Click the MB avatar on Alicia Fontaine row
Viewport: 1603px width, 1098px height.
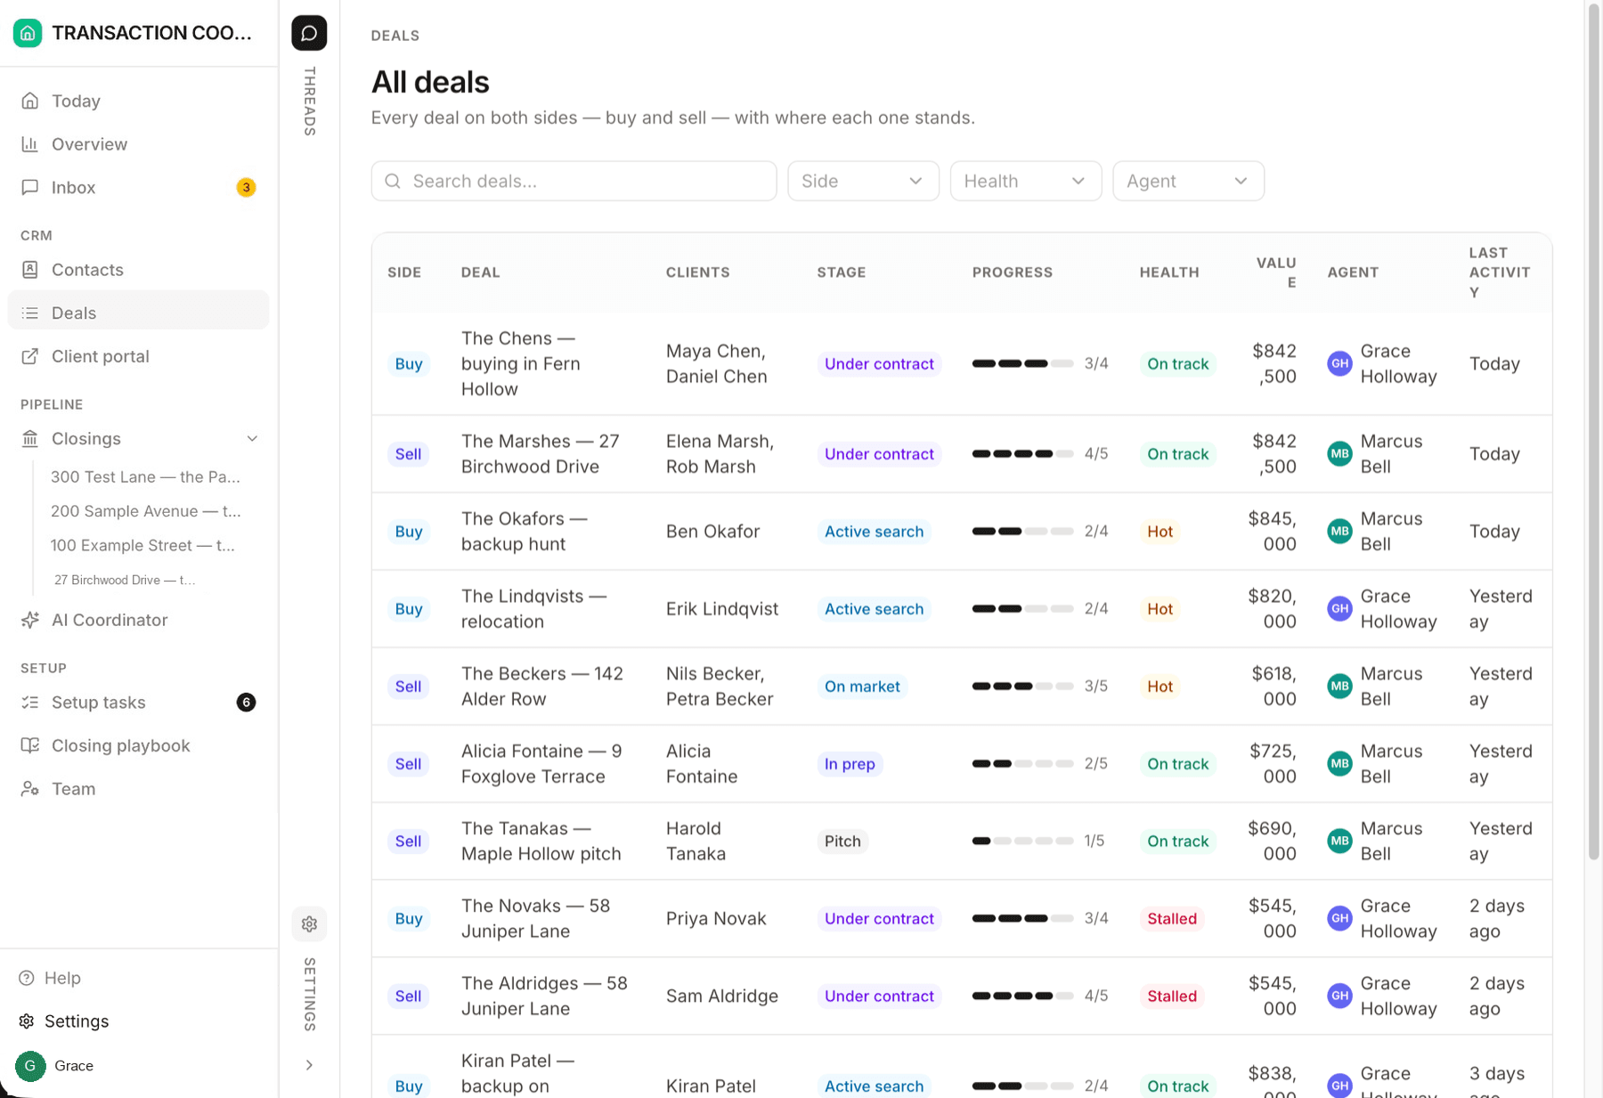[x=1339, y=764]
